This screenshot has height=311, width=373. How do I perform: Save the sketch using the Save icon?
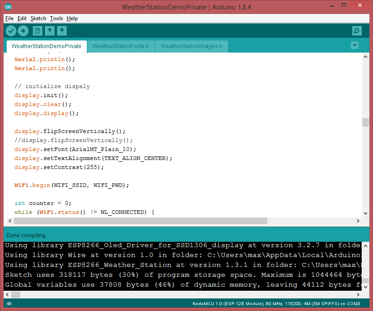(62, 31)
